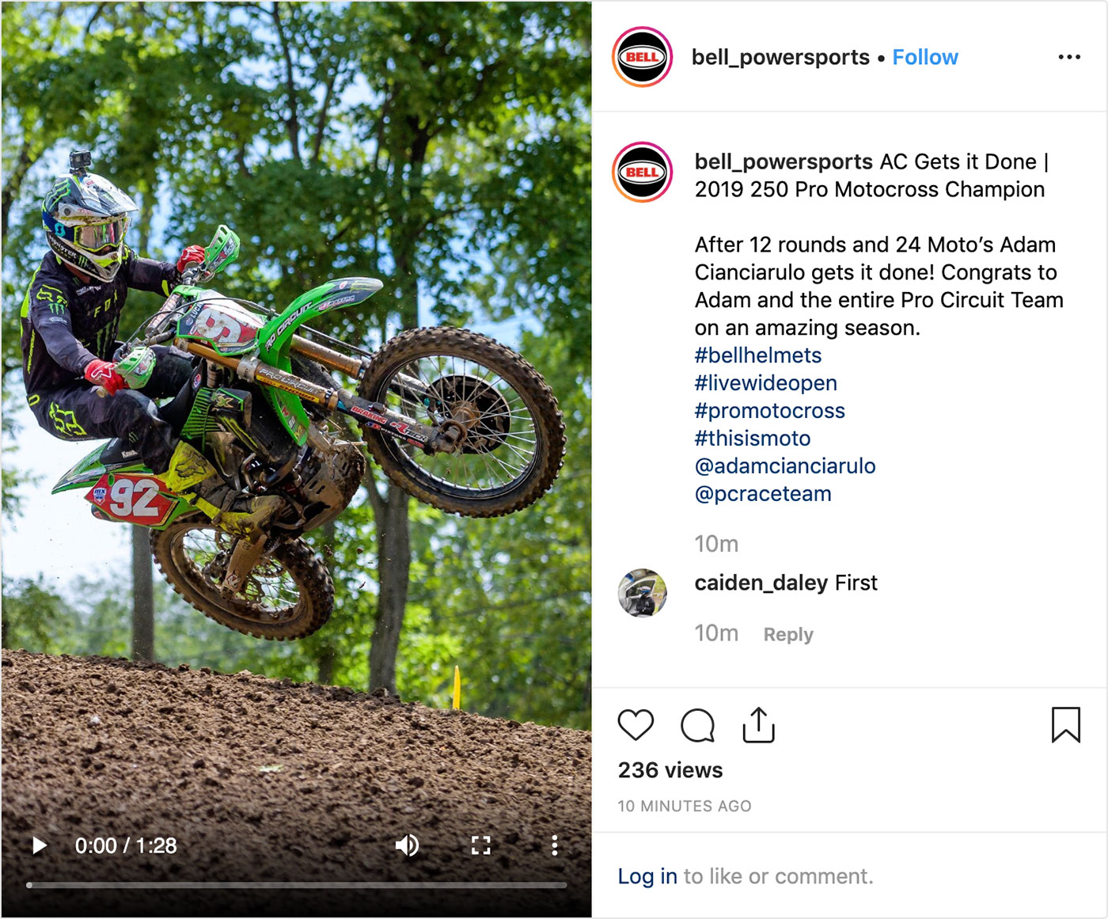Open bell_powersports profile avatar in header
Screen dimensions: 1108x919
point(642,57)
